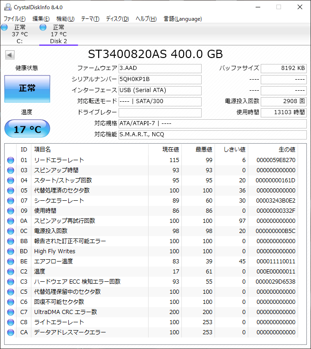This screenshot has width=311, height=349.
Task: Click status orb in シークエラーレート row
Action: point(11,201)
